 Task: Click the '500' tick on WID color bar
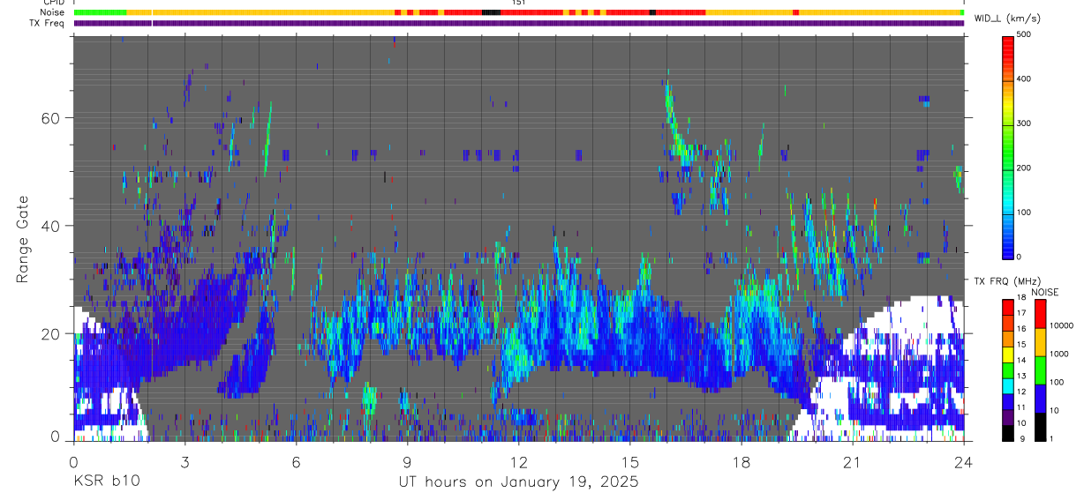tap(1024, 34)
